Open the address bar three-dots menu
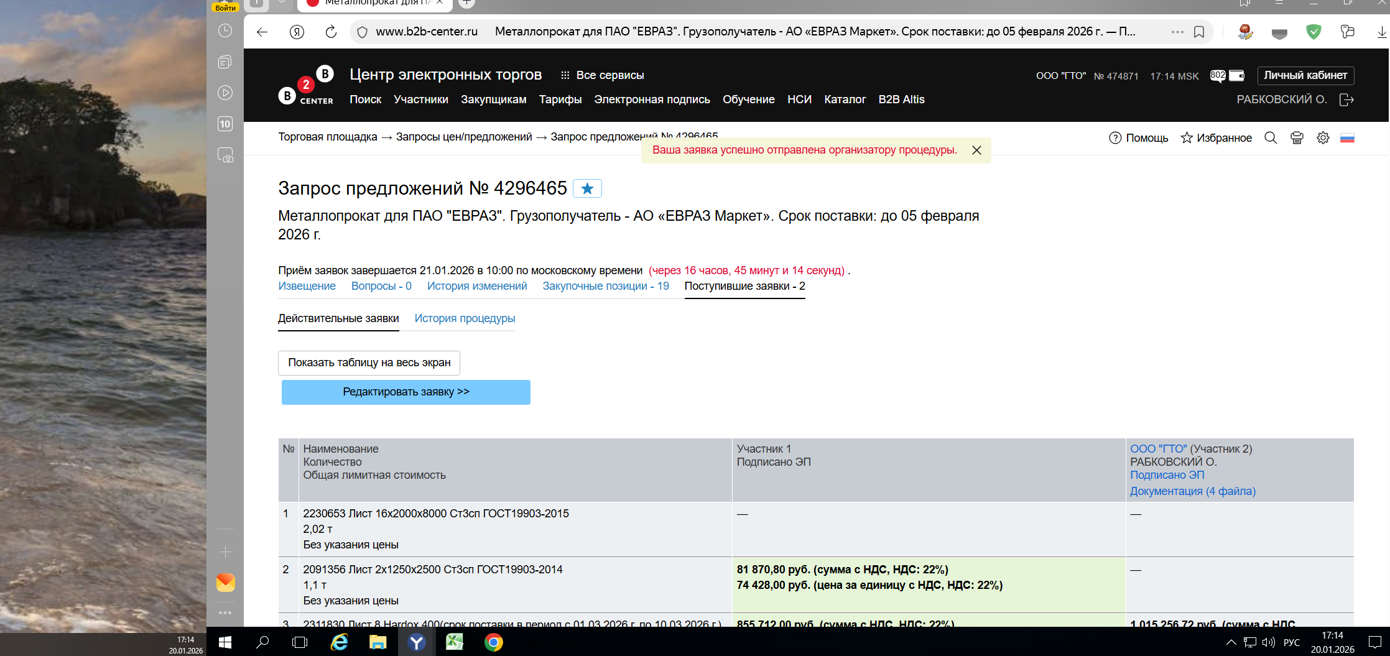This screenshot has height=656, width=1390. pos(1177,32)
